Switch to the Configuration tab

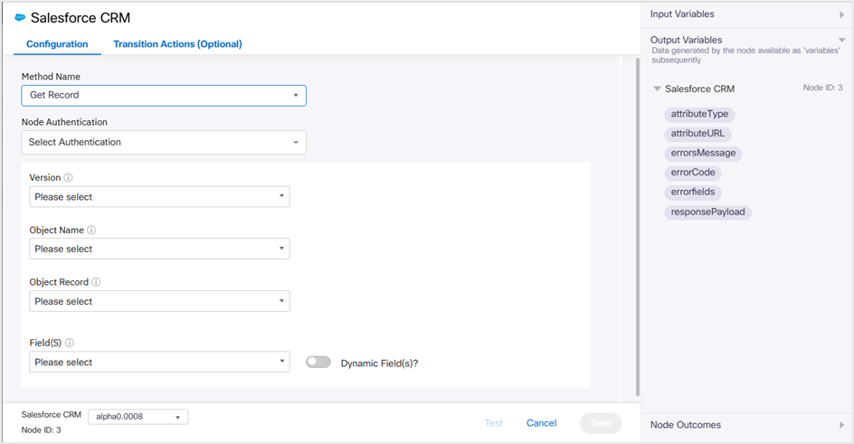coord(57,44)
